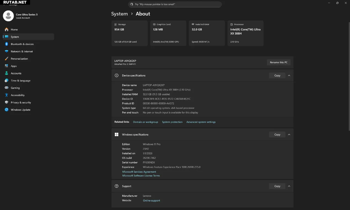Screen dimensions: 350x210
Task: Copy the Device specifications
Action: coord(277,76)
